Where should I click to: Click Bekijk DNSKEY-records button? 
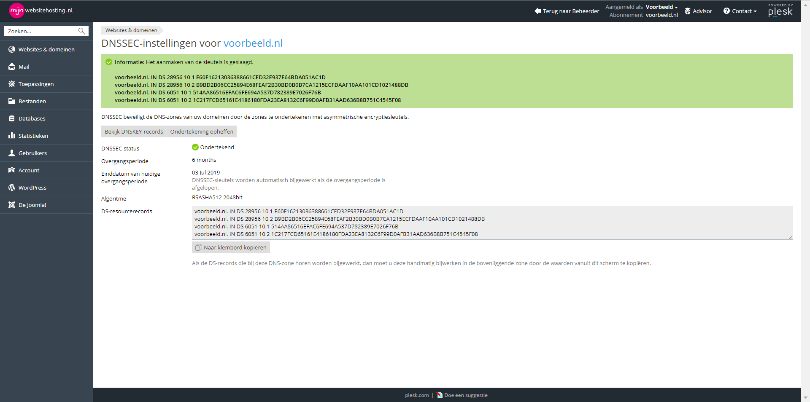coord(134,131)
